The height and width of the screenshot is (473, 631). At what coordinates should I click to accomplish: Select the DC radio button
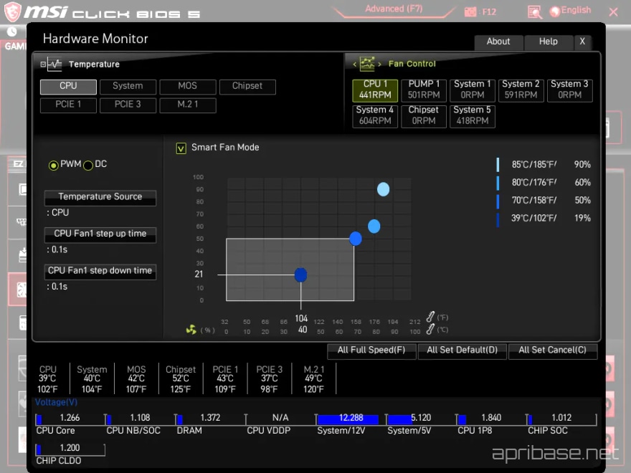(x=88, y=166)
